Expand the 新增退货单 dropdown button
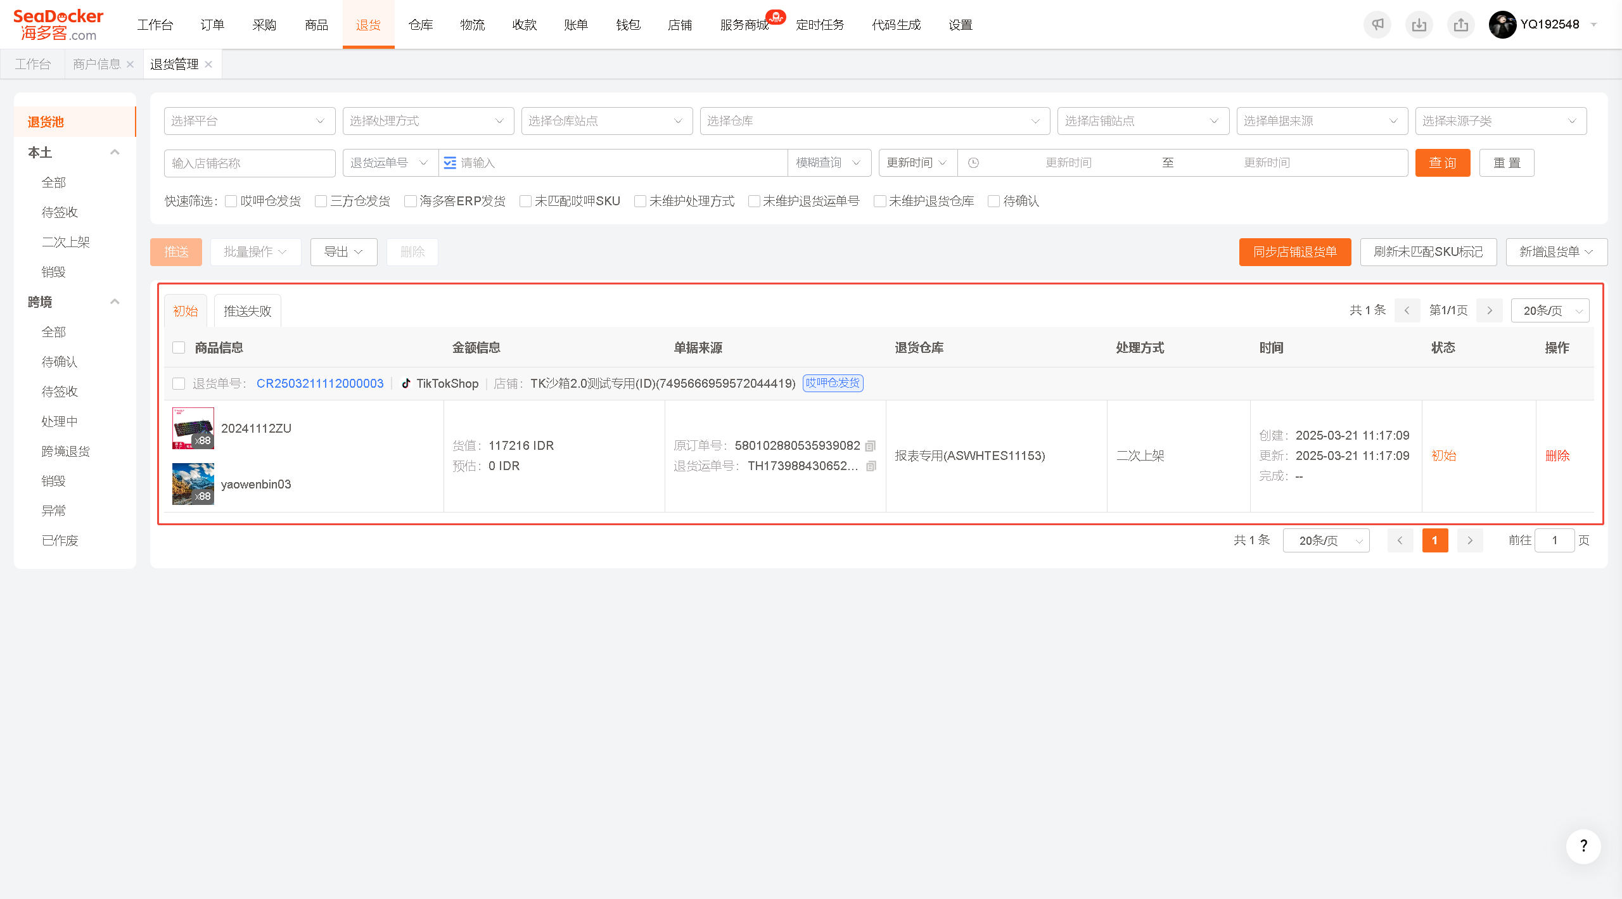The image size is (1622, 899). pos(1557,252)
